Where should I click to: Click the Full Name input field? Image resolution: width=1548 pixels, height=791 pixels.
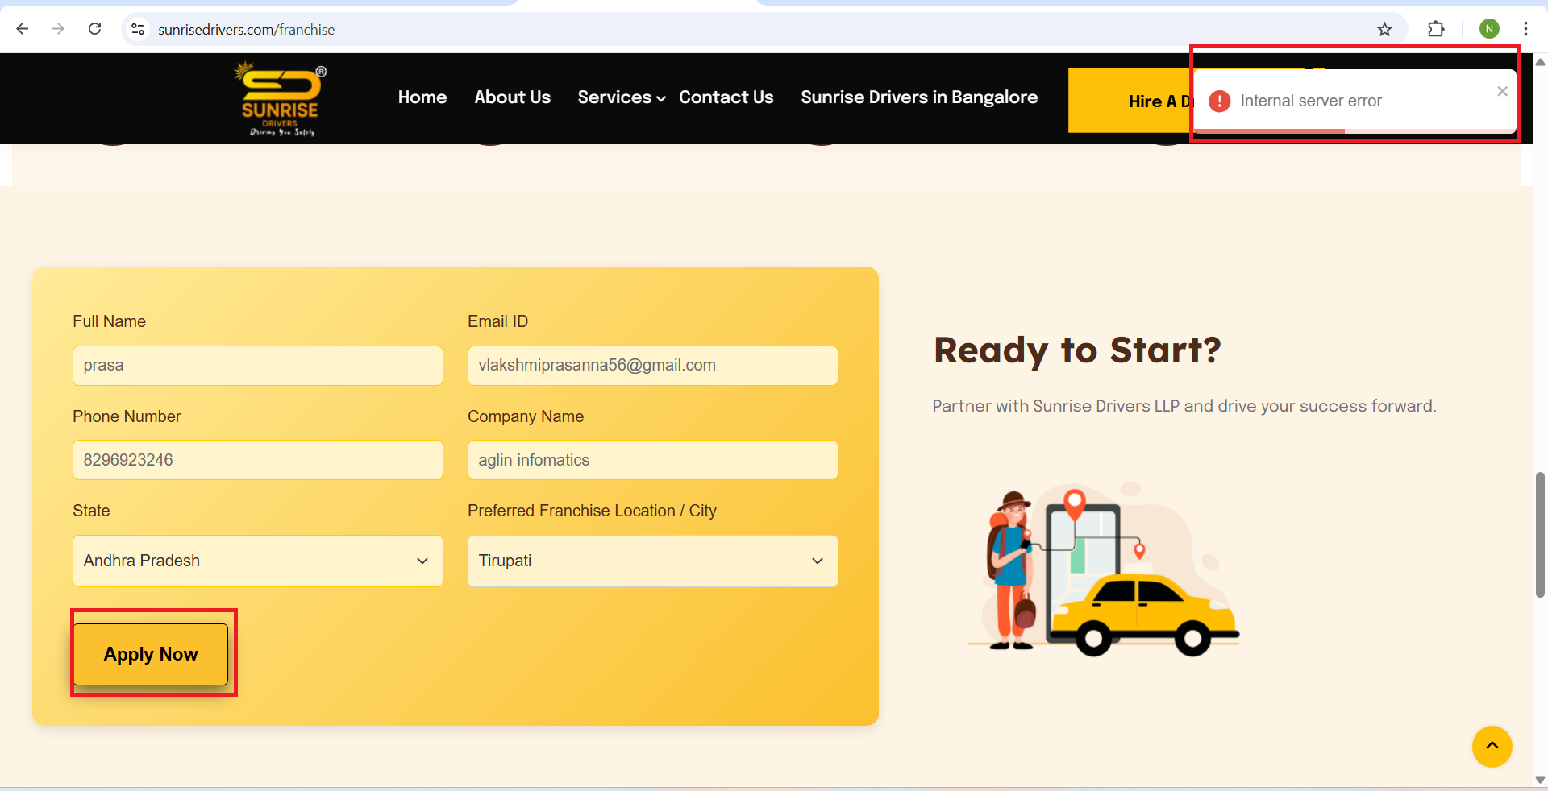pos(258,366)
